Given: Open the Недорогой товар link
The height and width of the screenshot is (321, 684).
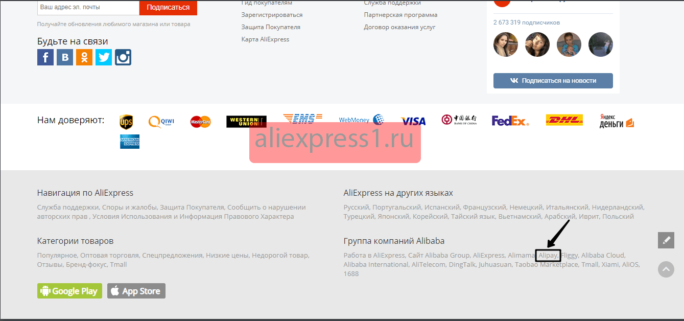Looking at the screenshot, I should 280,256.
